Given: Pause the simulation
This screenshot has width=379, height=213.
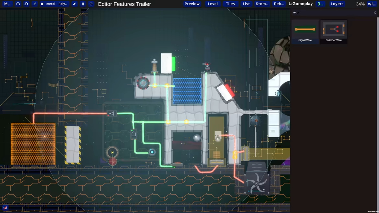Looking at the screenshot, I should click(83, 4).
